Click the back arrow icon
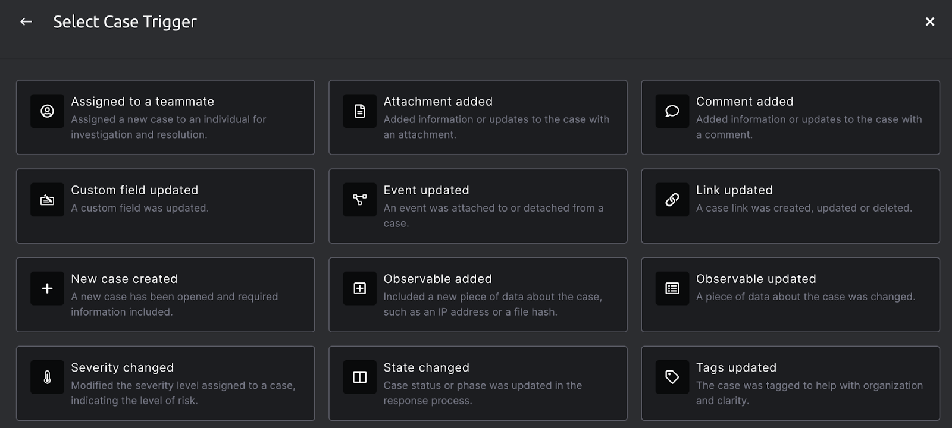The image size is (952, 428). pos(26,21)
